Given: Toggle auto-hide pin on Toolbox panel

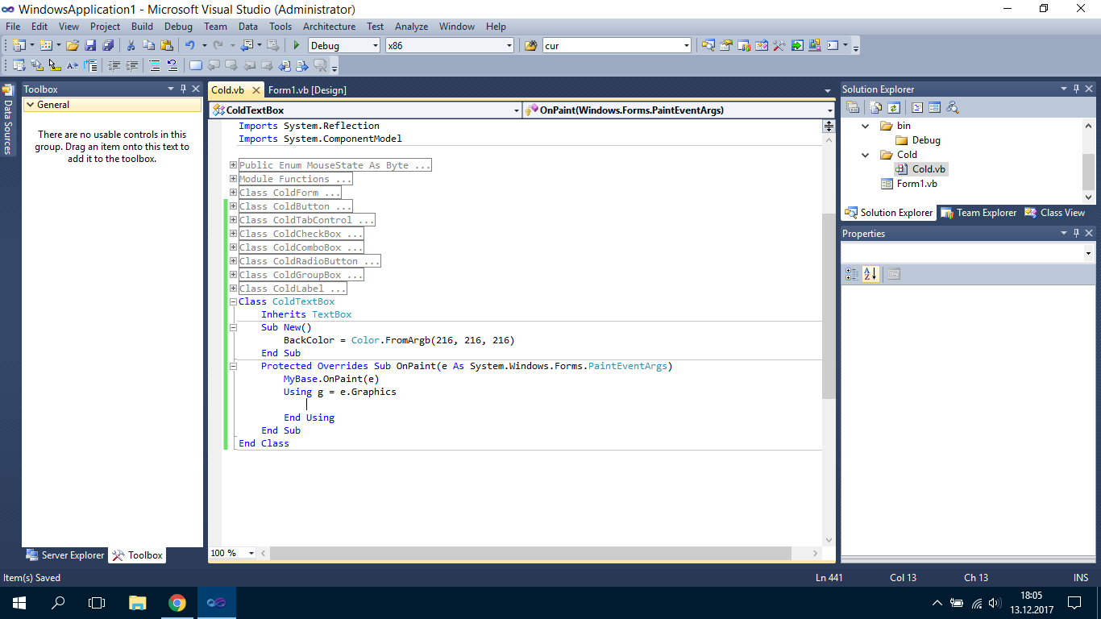Looking at the screenshot, I should 183,89.
